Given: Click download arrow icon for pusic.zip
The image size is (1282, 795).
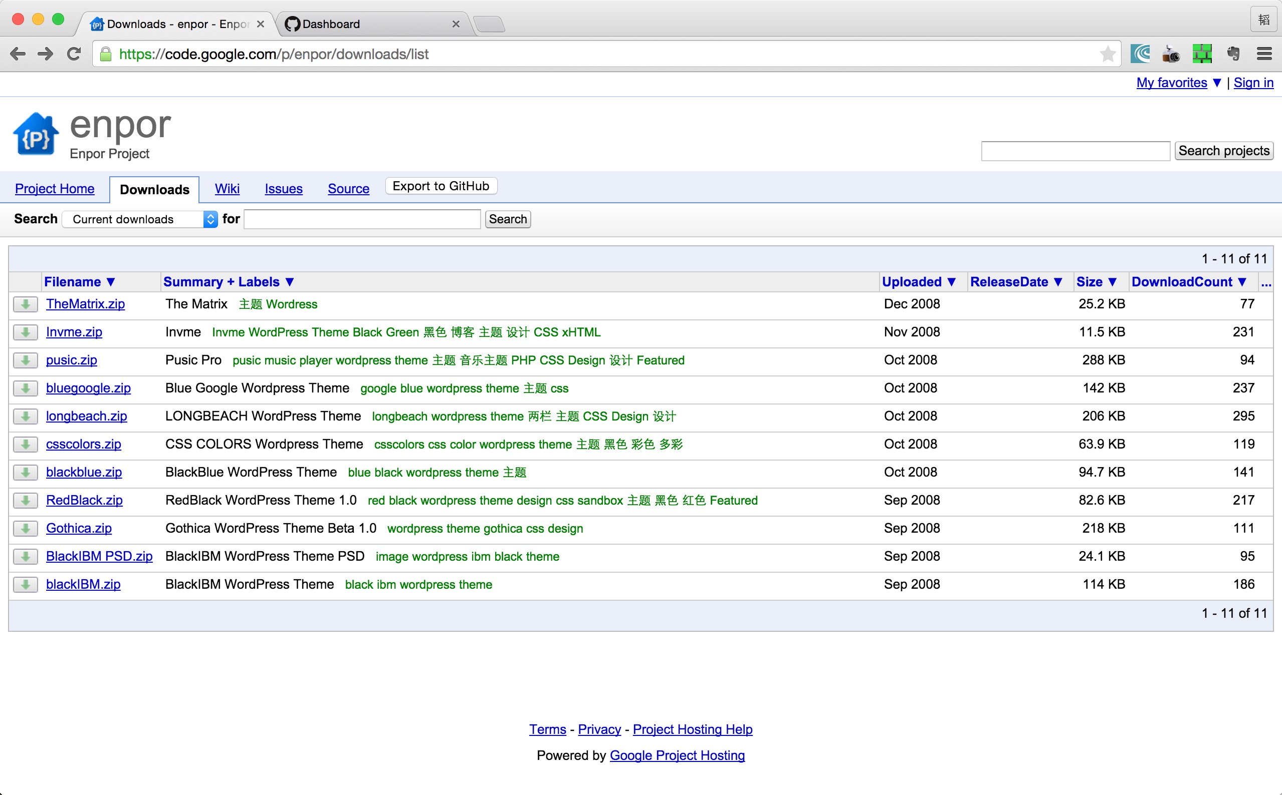Looking at the screenshot, I should (25, 360).
